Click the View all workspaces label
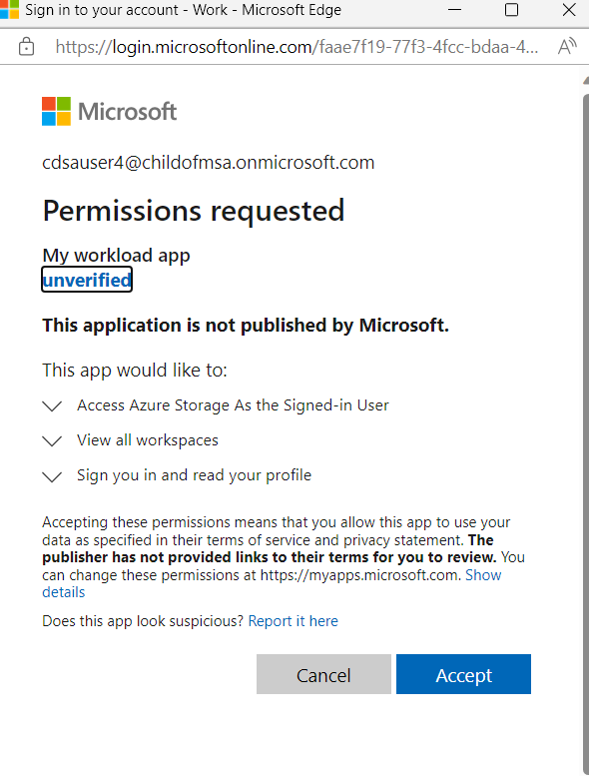The height and width of the screenshot is (776, 589). pyautogui.click(x=148, y=440)
